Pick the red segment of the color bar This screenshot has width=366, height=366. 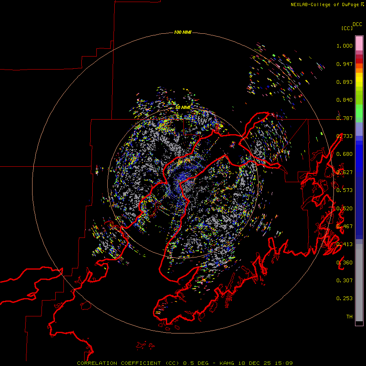point(359,61)
